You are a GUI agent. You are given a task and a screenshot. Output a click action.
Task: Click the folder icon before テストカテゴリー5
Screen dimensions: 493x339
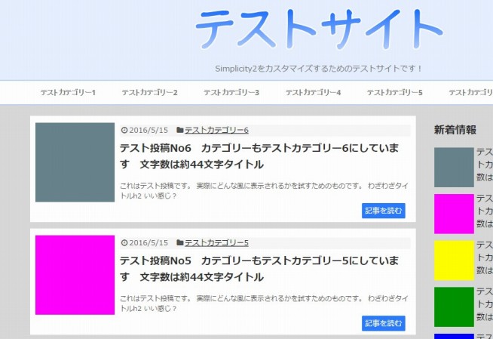180,243
